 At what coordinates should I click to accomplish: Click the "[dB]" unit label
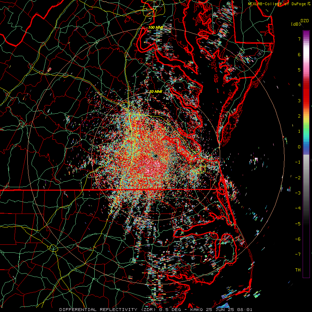tap(296, 24)
